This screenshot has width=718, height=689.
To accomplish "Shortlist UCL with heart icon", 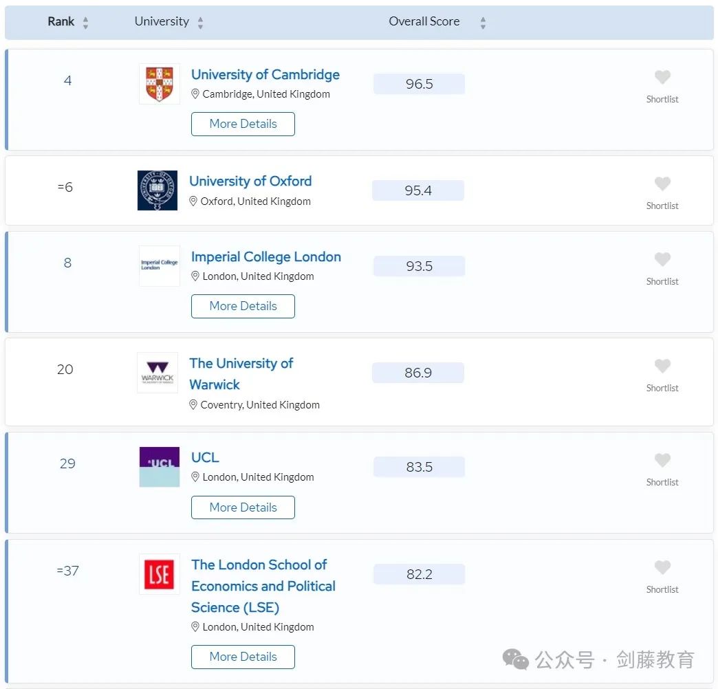I will coord(662,460).
